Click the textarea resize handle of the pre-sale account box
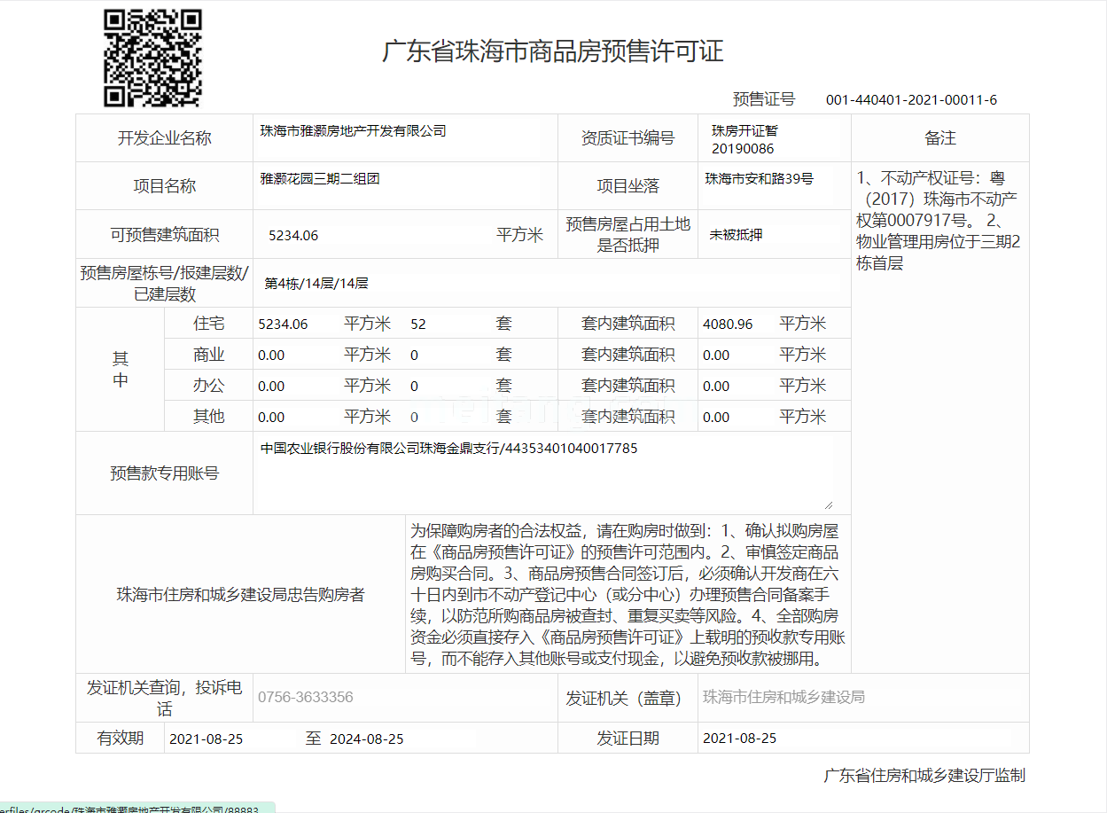1107x813 pixels. coord(828,504)
